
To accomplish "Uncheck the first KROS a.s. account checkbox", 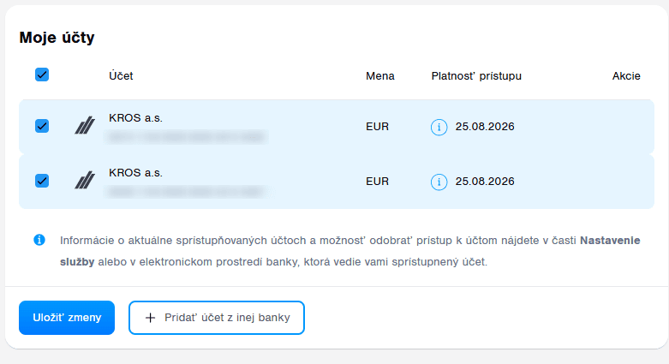I will [42, 126].
